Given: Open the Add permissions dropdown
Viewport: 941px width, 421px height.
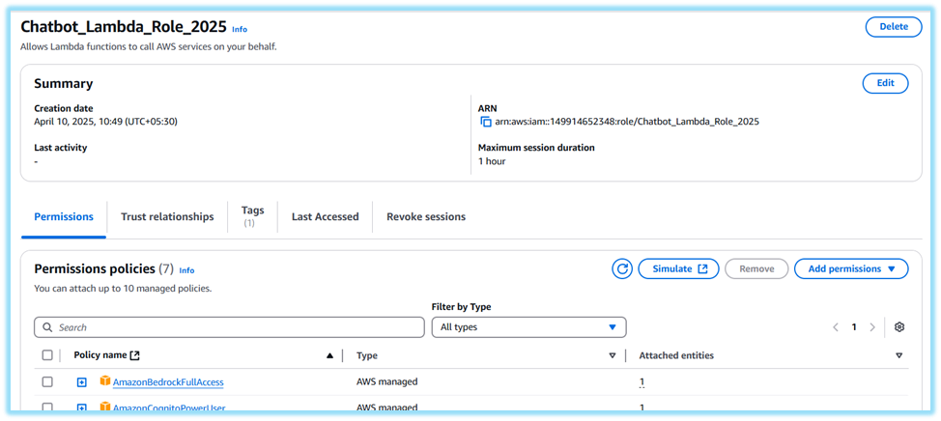Looking at the screenshot, I should [851, 268].
